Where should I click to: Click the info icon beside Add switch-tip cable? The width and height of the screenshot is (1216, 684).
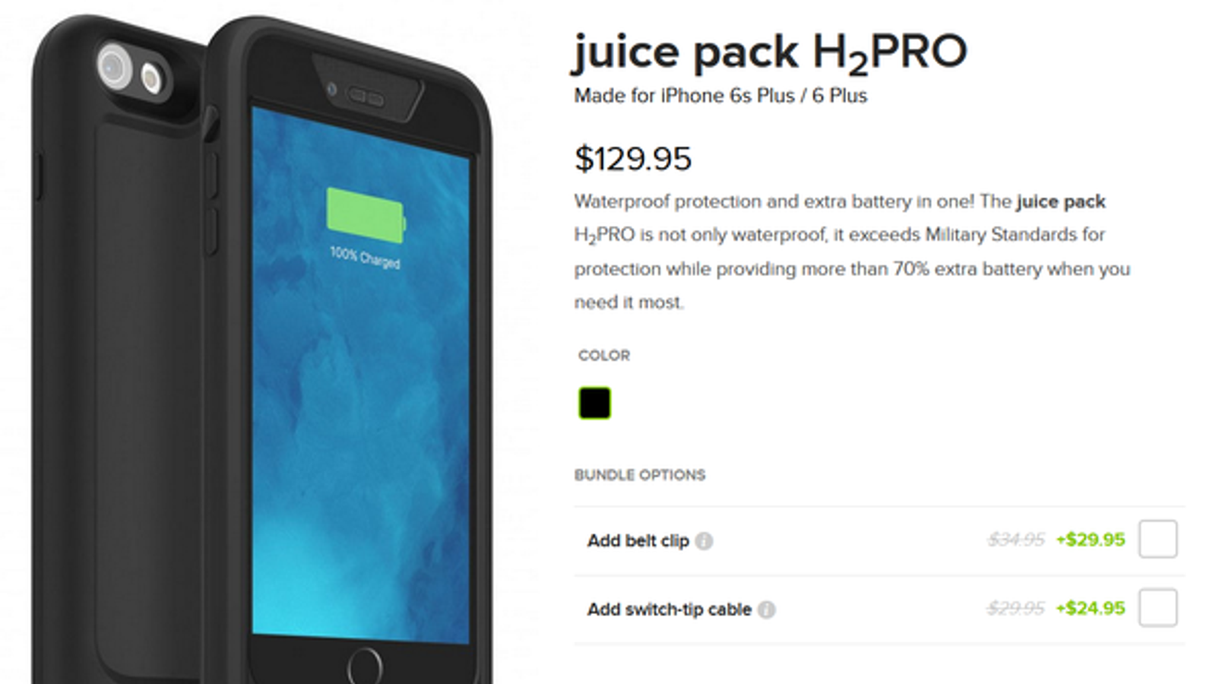pos(767,610)
